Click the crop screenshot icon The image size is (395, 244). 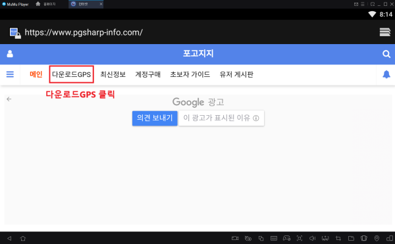coord(338,238)
